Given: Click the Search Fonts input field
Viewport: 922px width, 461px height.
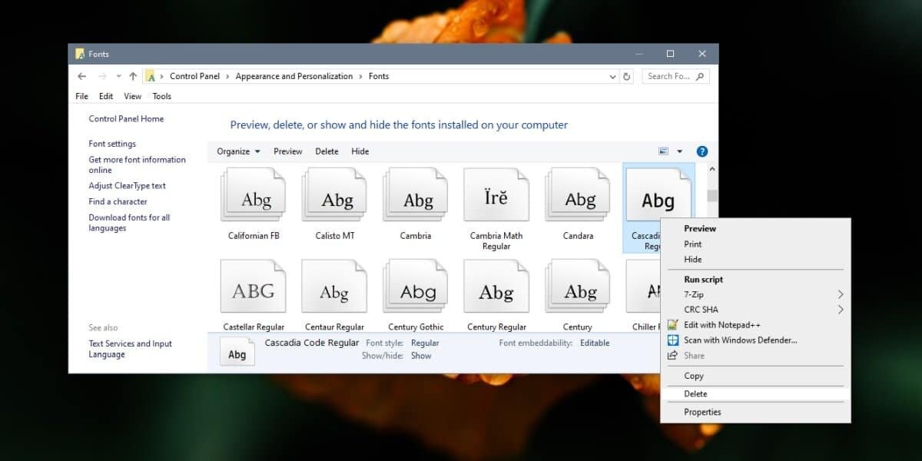Looking at the screenshot, I should [668, 76].
